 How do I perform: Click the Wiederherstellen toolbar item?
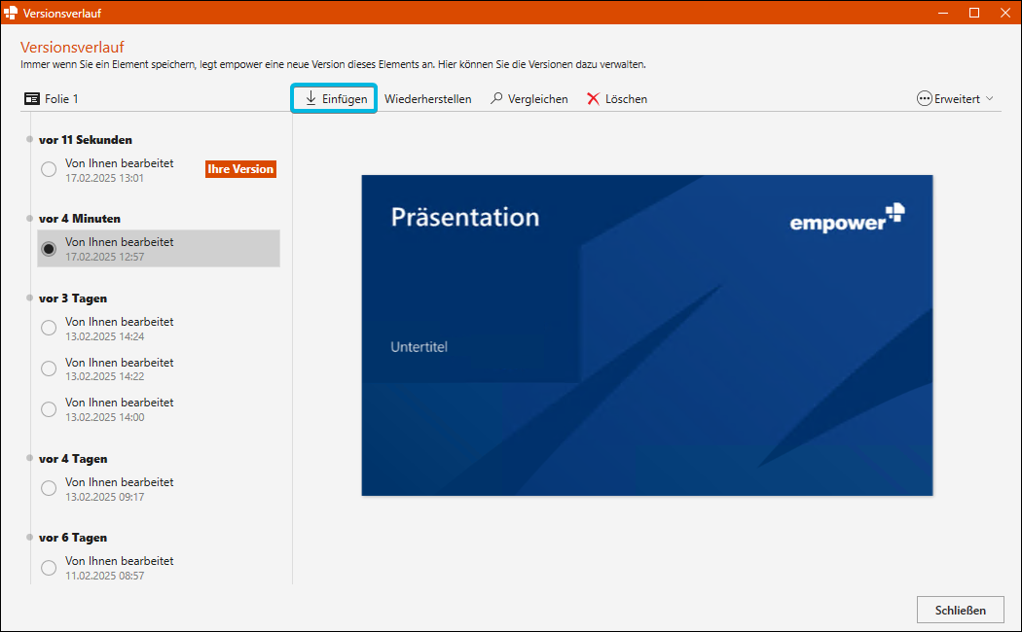point(427,99)
